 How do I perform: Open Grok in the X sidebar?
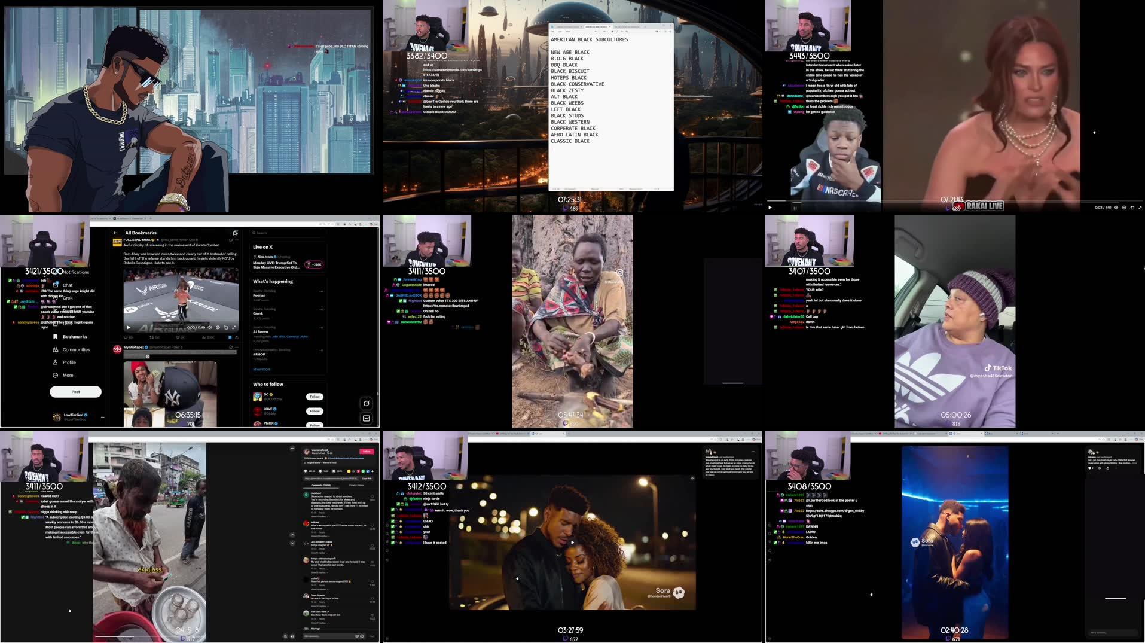pyautogui.click(x=68, y=298)
